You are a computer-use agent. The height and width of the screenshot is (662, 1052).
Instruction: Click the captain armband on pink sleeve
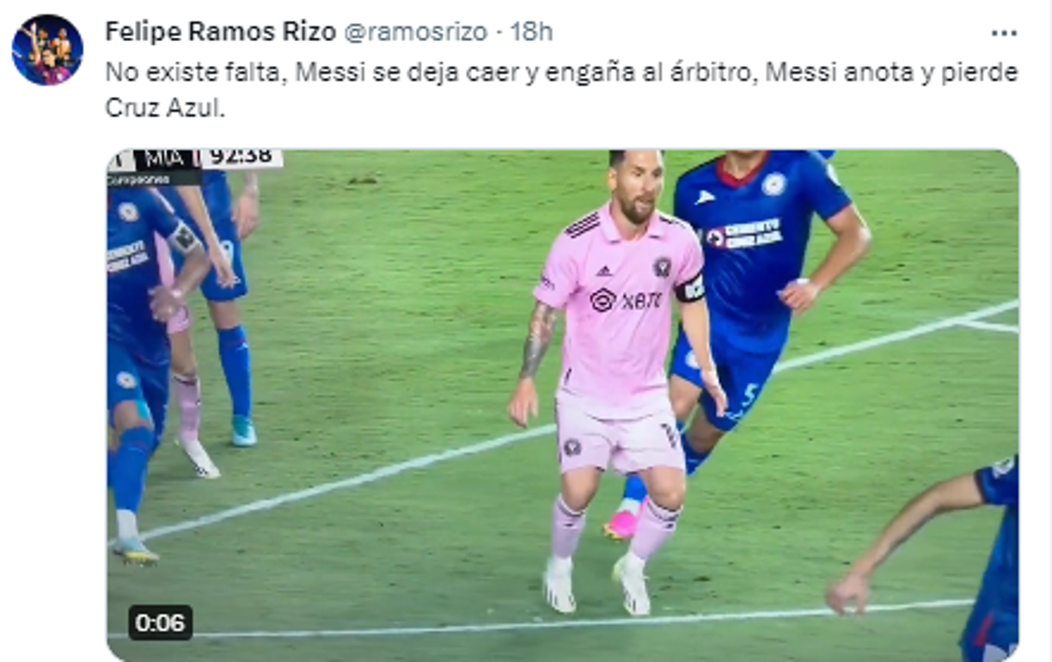point(690,288)
